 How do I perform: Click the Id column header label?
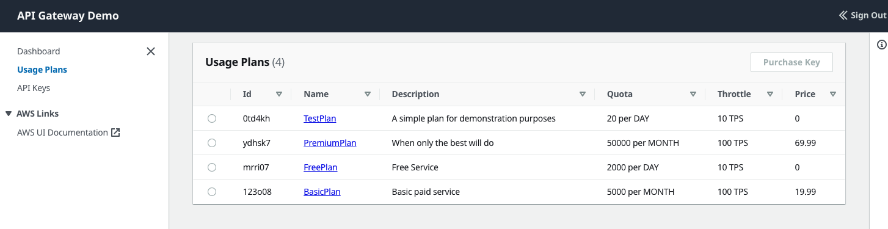click(x=247, y=94)
